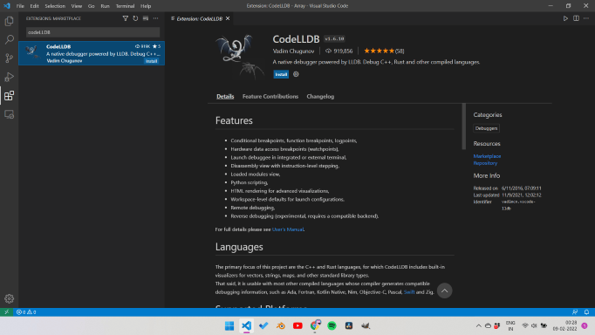The width and height of the screenshot is (595, 335).
Task: Open the View menu
Action: 76,6
